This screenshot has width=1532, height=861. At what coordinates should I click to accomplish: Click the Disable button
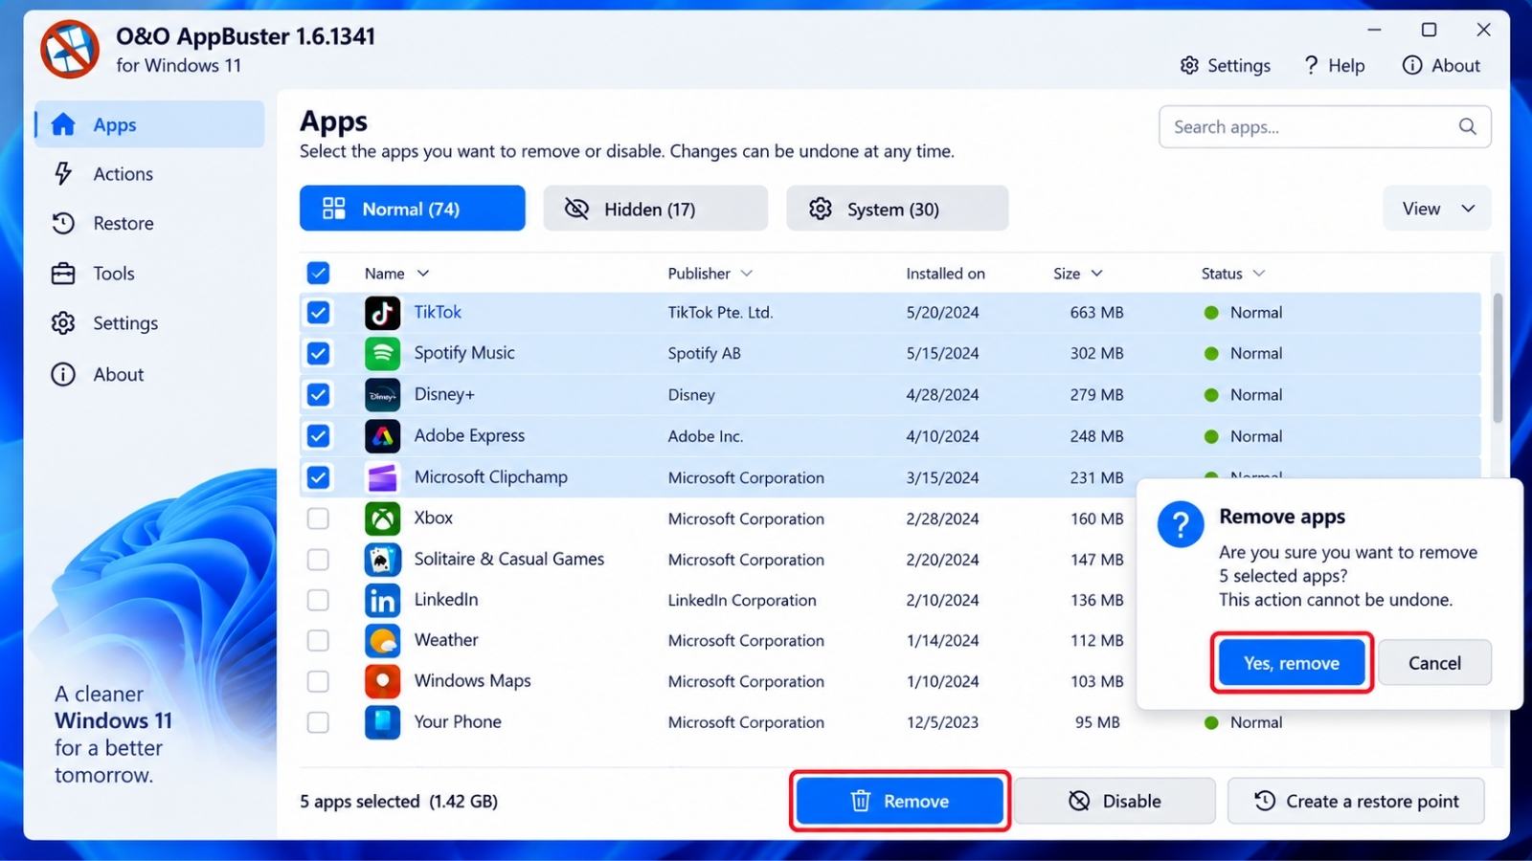(1115, 801)
